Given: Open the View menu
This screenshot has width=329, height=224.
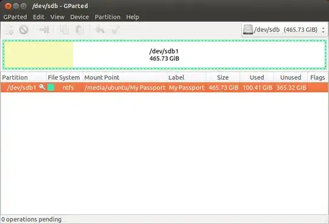Looking at the screenshot, I should [57, 17].
